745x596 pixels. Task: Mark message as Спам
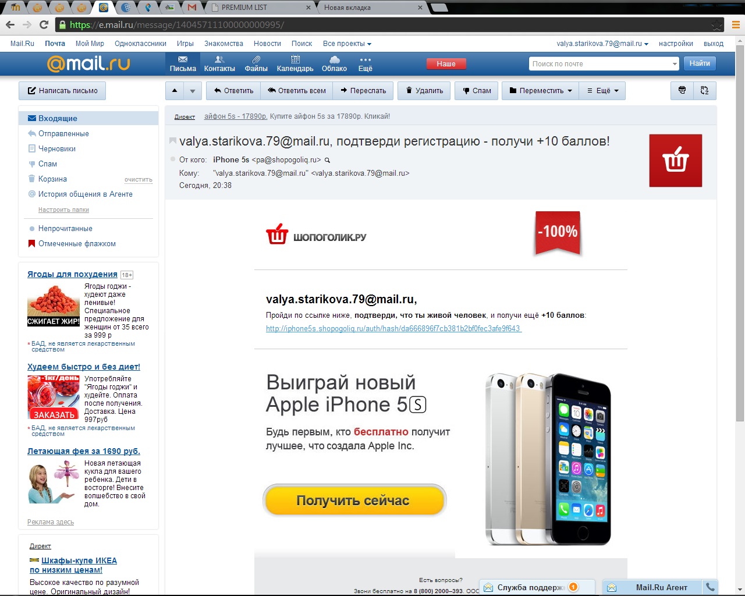pyautogui.click(x=477, y=90)
